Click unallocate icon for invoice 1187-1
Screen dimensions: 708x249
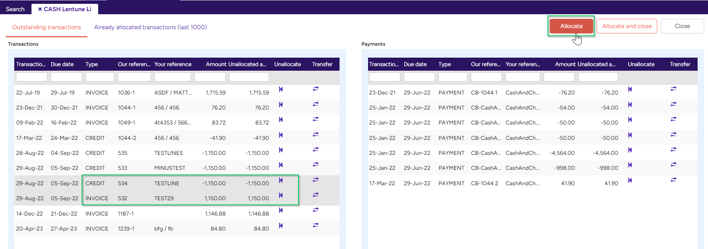[281, 210]
